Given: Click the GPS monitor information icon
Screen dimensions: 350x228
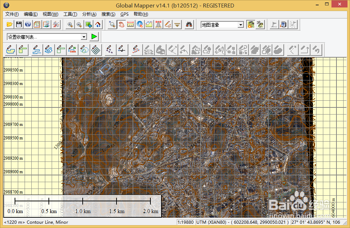Looking at the screenshot, I should point(283,25).
